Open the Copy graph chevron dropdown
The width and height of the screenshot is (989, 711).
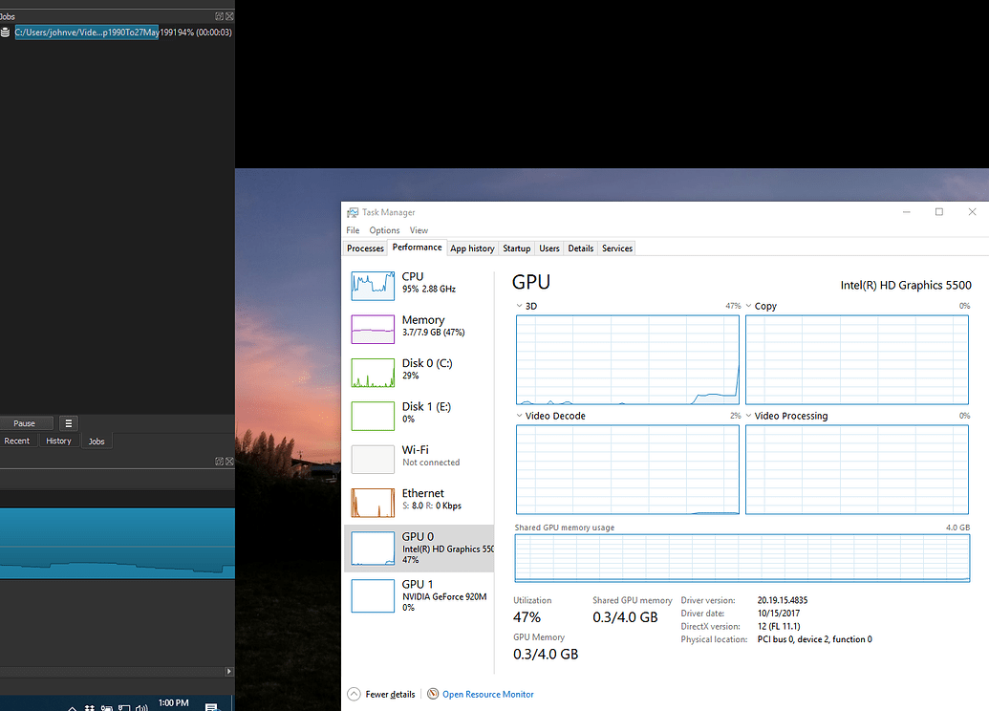click(751, 306)
